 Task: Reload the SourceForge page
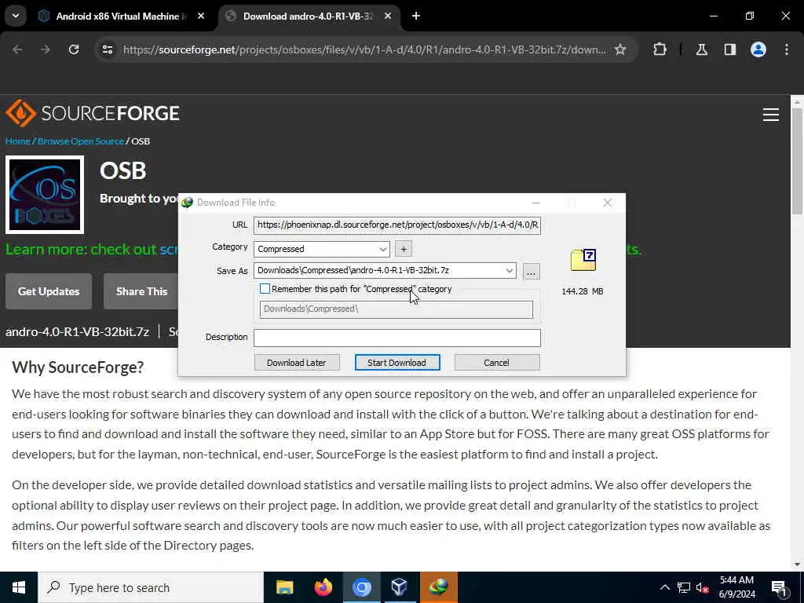[x=74, y=49]
